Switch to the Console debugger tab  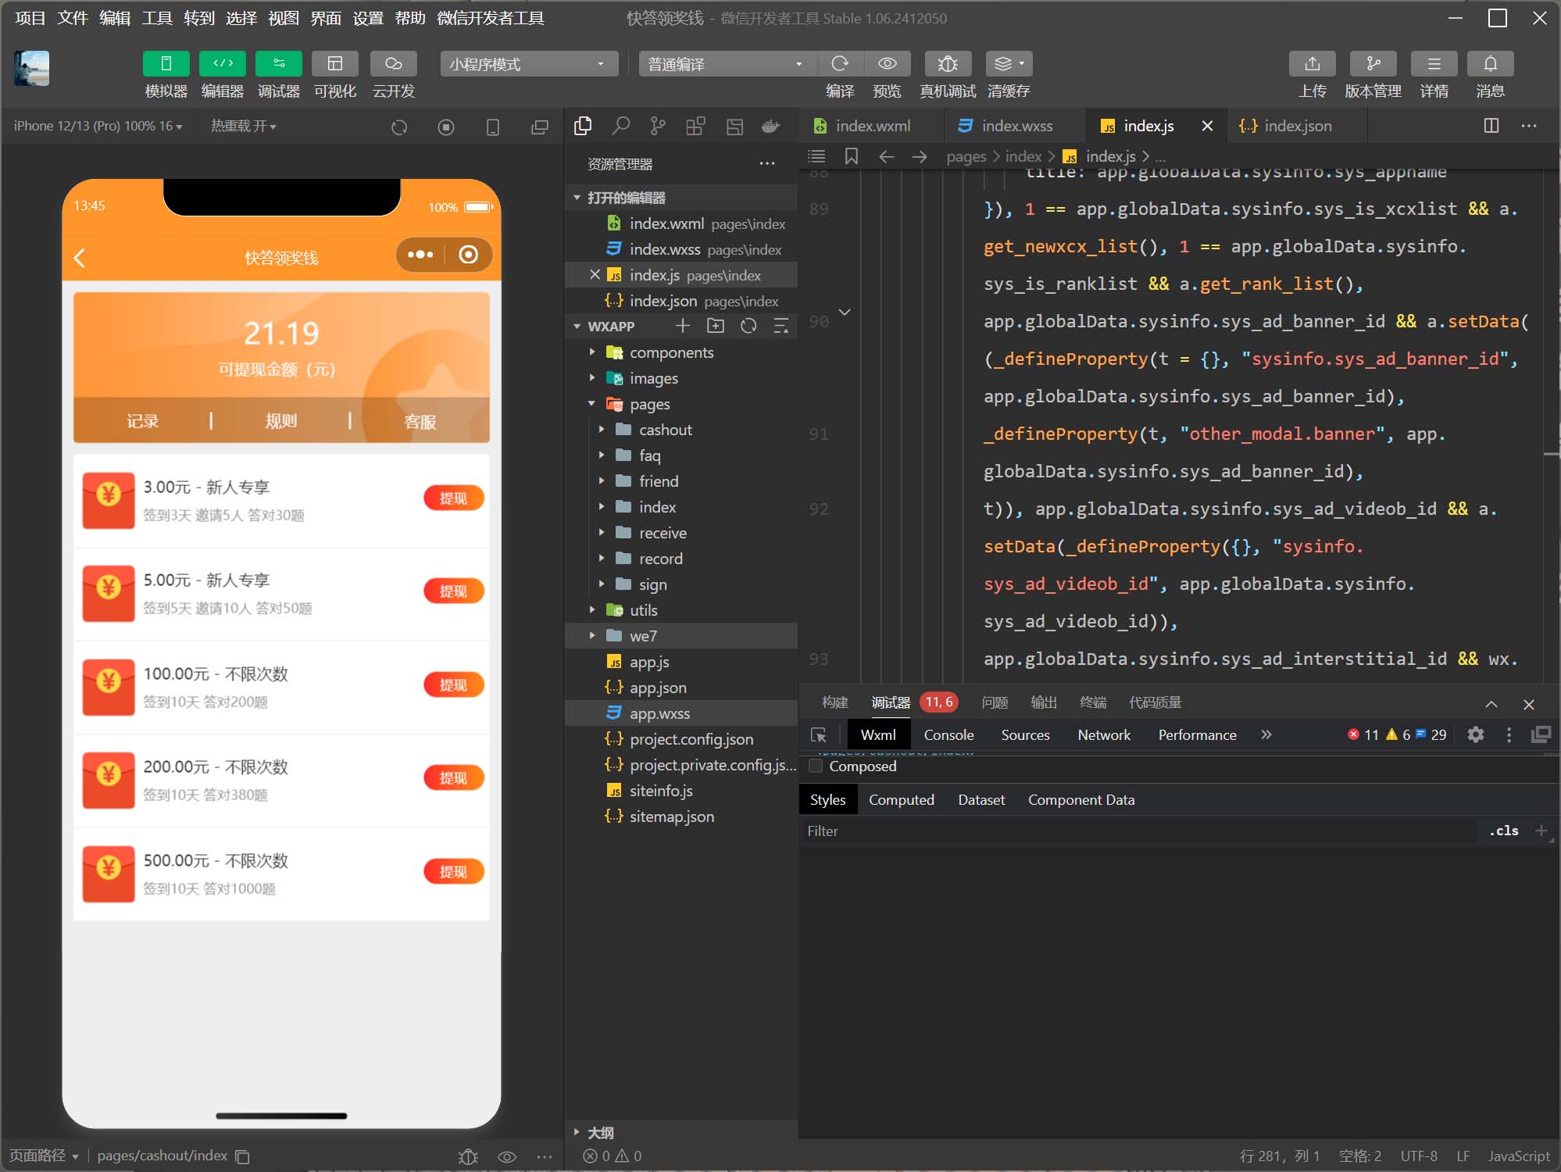point(948,734)
